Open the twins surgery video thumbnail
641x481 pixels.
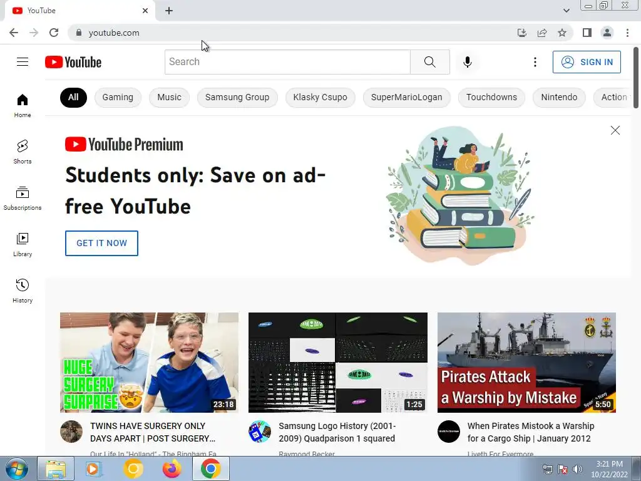[149, 363]
